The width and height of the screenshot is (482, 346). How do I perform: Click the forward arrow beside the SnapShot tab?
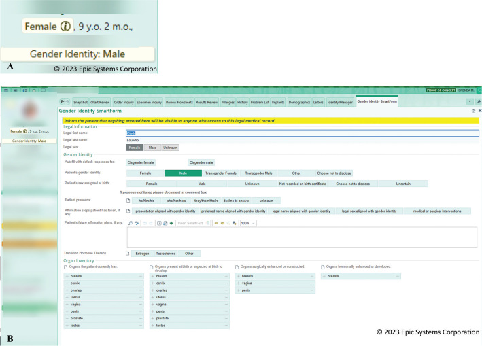point(67,102)
